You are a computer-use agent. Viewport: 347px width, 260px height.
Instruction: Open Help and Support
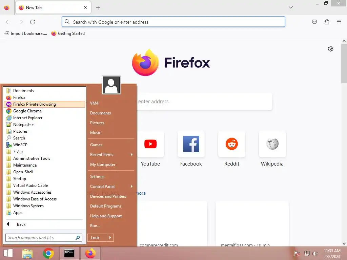click(x=111, y=216)
